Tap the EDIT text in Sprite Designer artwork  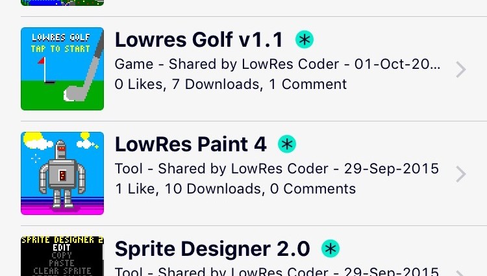click(62, 247)
